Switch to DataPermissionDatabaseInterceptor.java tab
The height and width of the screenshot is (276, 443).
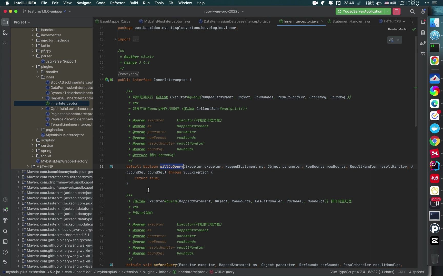tap(235, 21)
